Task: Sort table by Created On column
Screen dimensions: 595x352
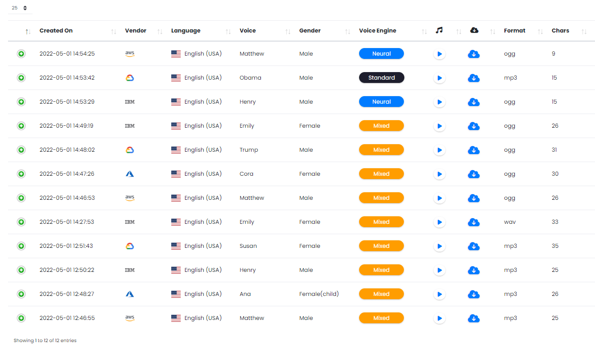Action: pyautogui.click(x=56, y=31)
